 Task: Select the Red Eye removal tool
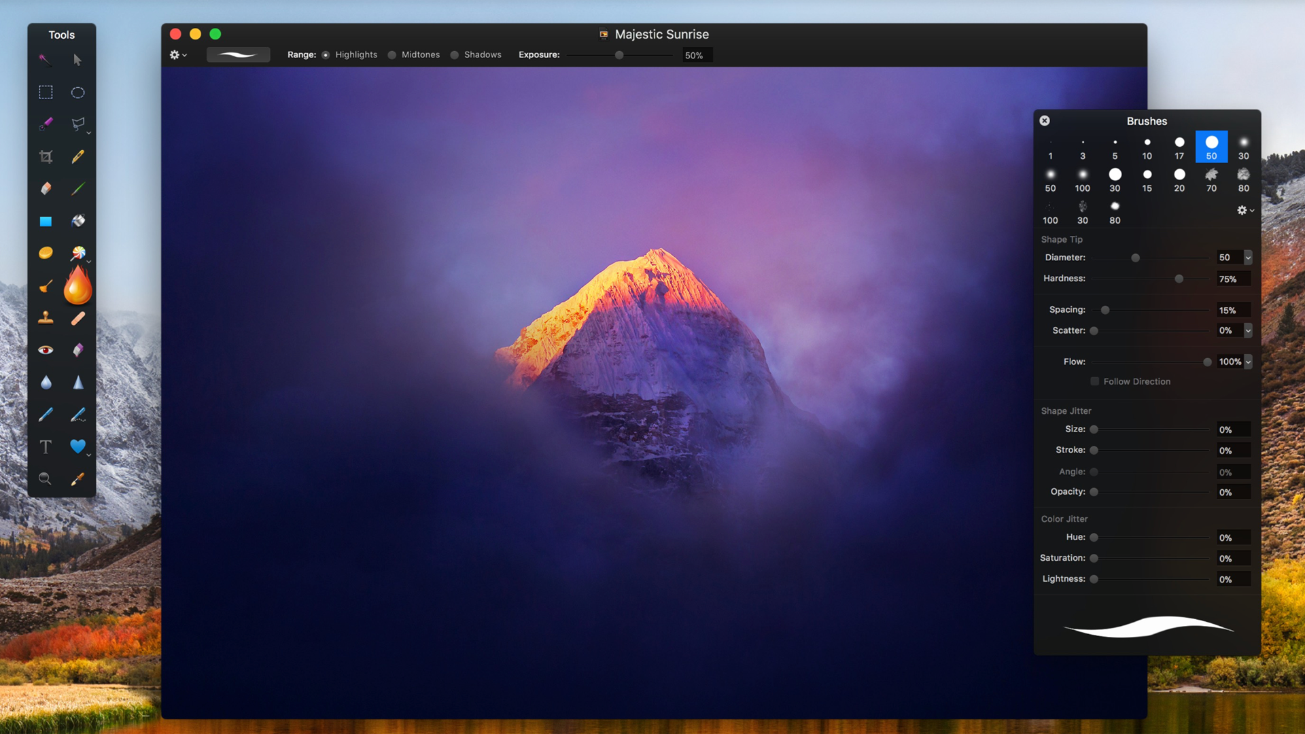[x=46, y=349]
